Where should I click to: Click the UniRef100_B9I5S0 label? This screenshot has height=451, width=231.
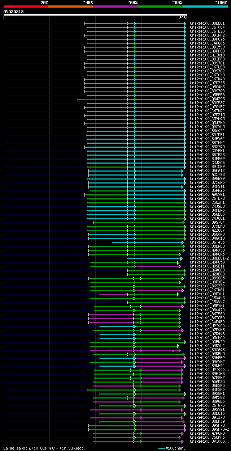(x=207, y=47)
